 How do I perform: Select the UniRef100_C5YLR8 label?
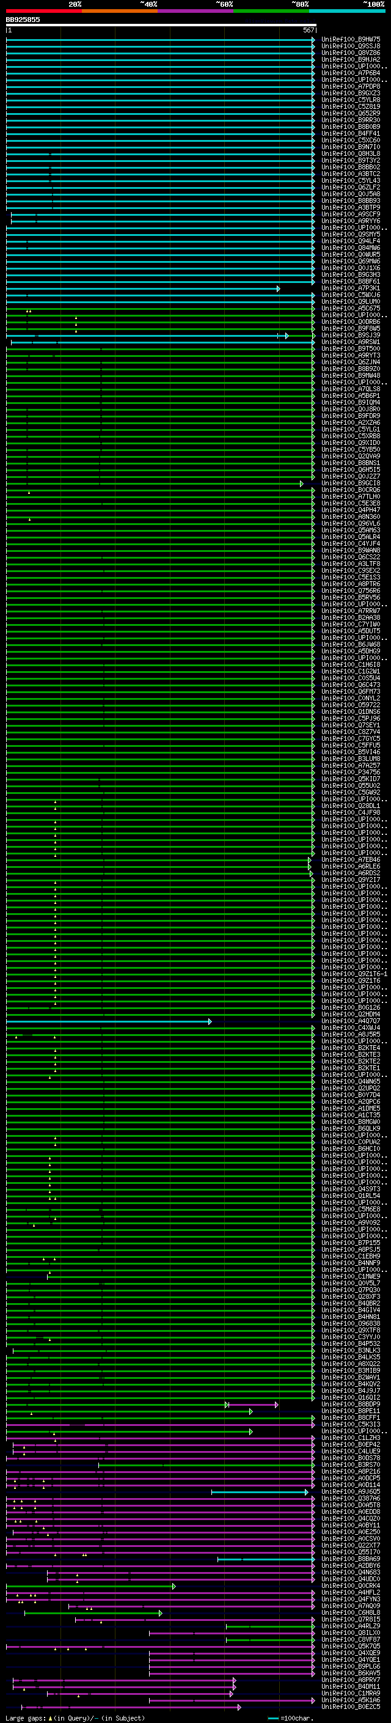click(350, 100)
